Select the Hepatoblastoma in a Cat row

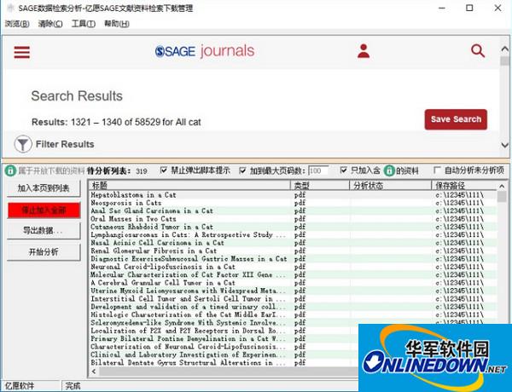coord(189,195)
